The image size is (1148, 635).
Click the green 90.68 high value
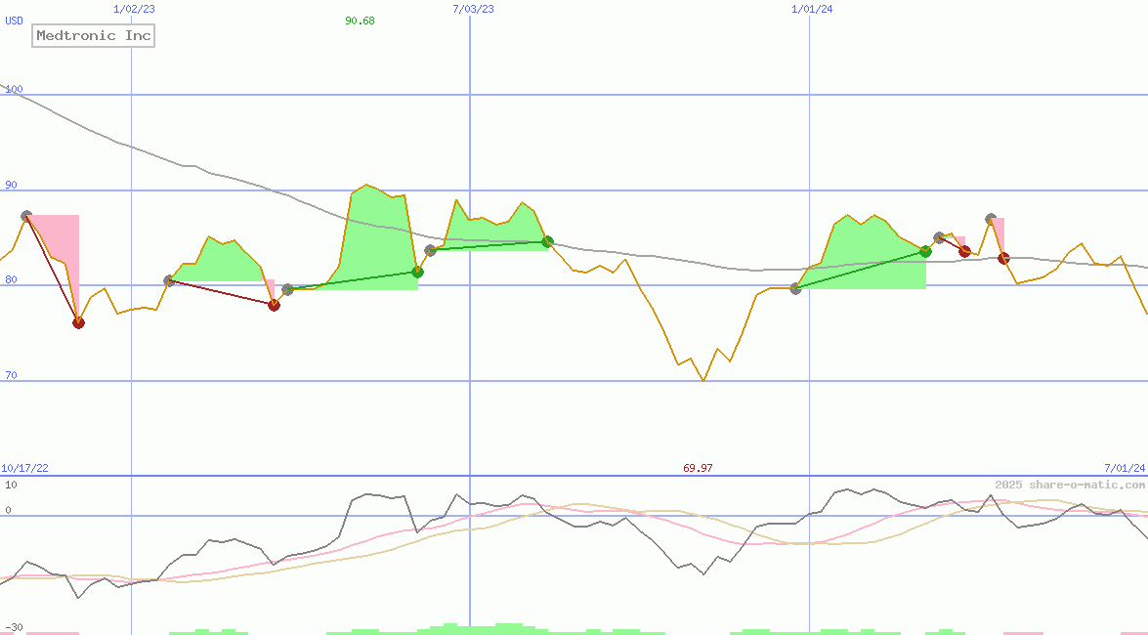click(x=360, y=21)
